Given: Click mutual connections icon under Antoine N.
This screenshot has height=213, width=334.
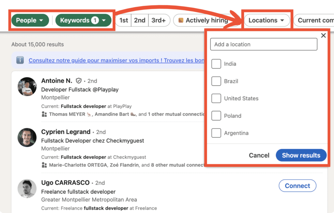Looking at the screenshot, I should tap(44, 114).
